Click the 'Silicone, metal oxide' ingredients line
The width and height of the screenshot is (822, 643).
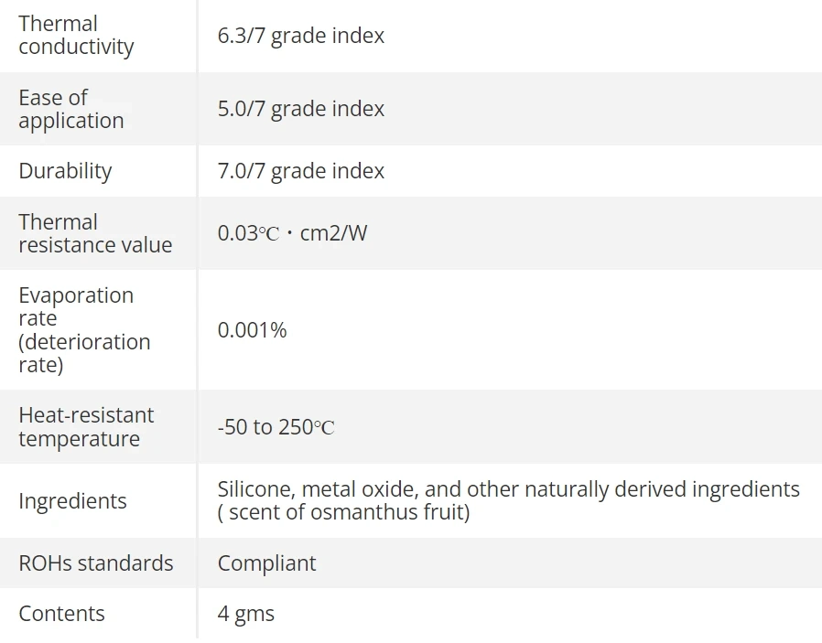(508, 489)
